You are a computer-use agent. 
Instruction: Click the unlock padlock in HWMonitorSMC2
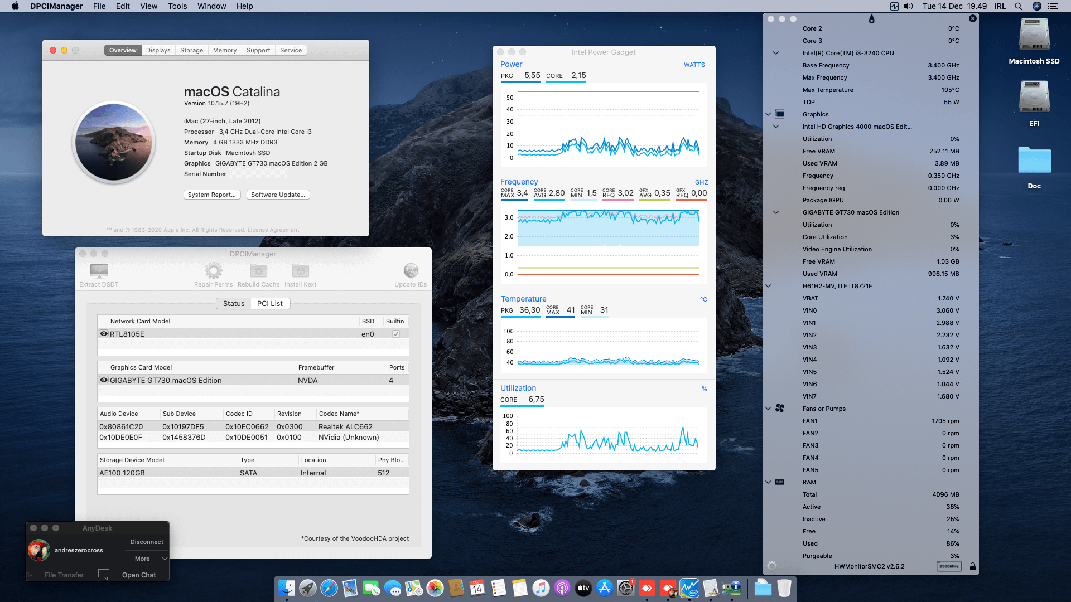click(972, 566)
